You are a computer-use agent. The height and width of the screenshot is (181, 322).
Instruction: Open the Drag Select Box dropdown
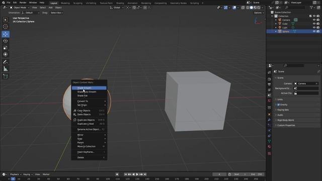[x=57, y=13]
